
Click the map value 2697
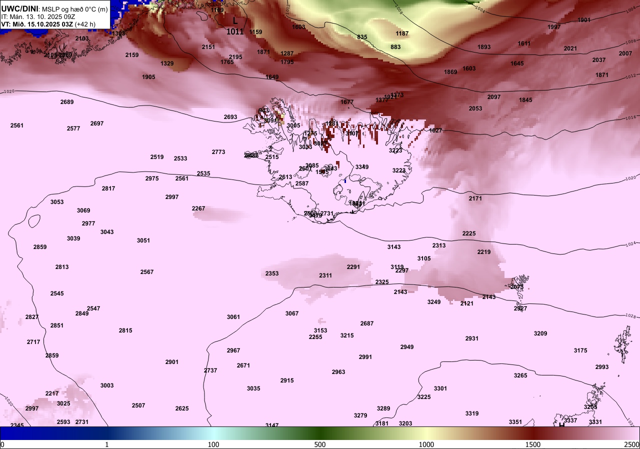pos(97,123)
